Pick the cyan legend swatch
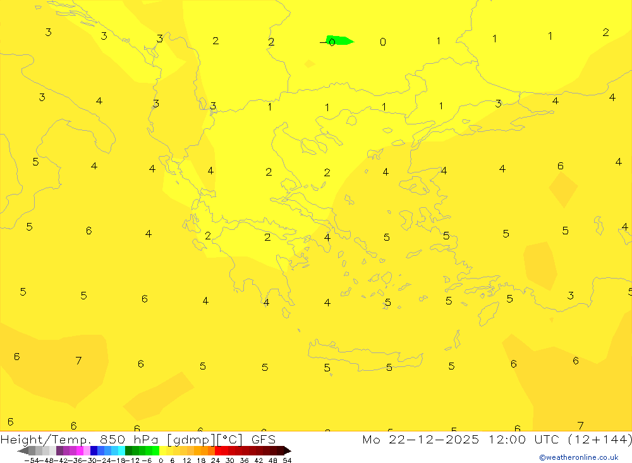The image size is (632, 463). tap(121, 450)
